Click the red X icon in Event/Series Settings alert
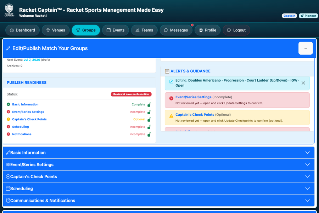This screenshot has height=213, width=319. click(171, 98)
